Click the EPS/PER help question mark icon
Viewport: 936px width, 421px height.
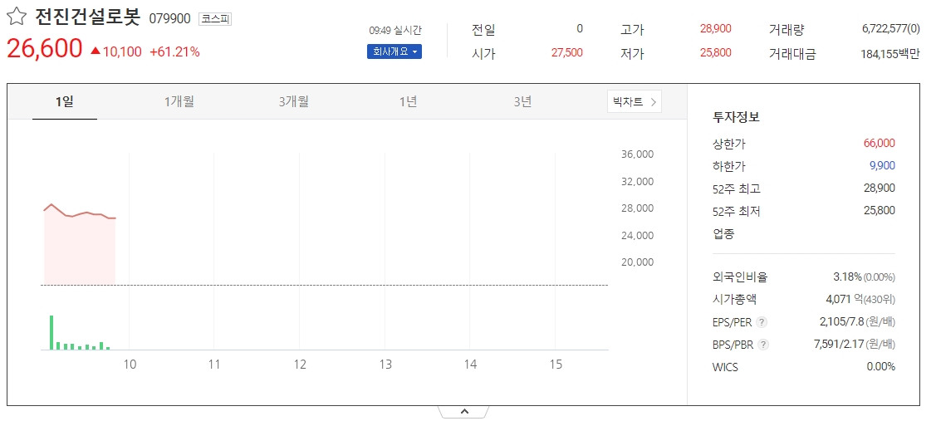click(761, 322)
